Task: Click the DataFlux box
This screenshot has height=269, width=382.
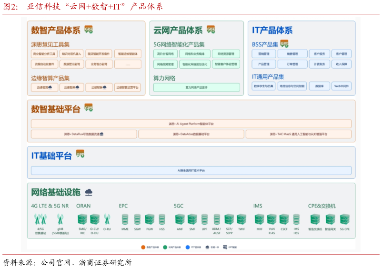Action: [84, 134]
